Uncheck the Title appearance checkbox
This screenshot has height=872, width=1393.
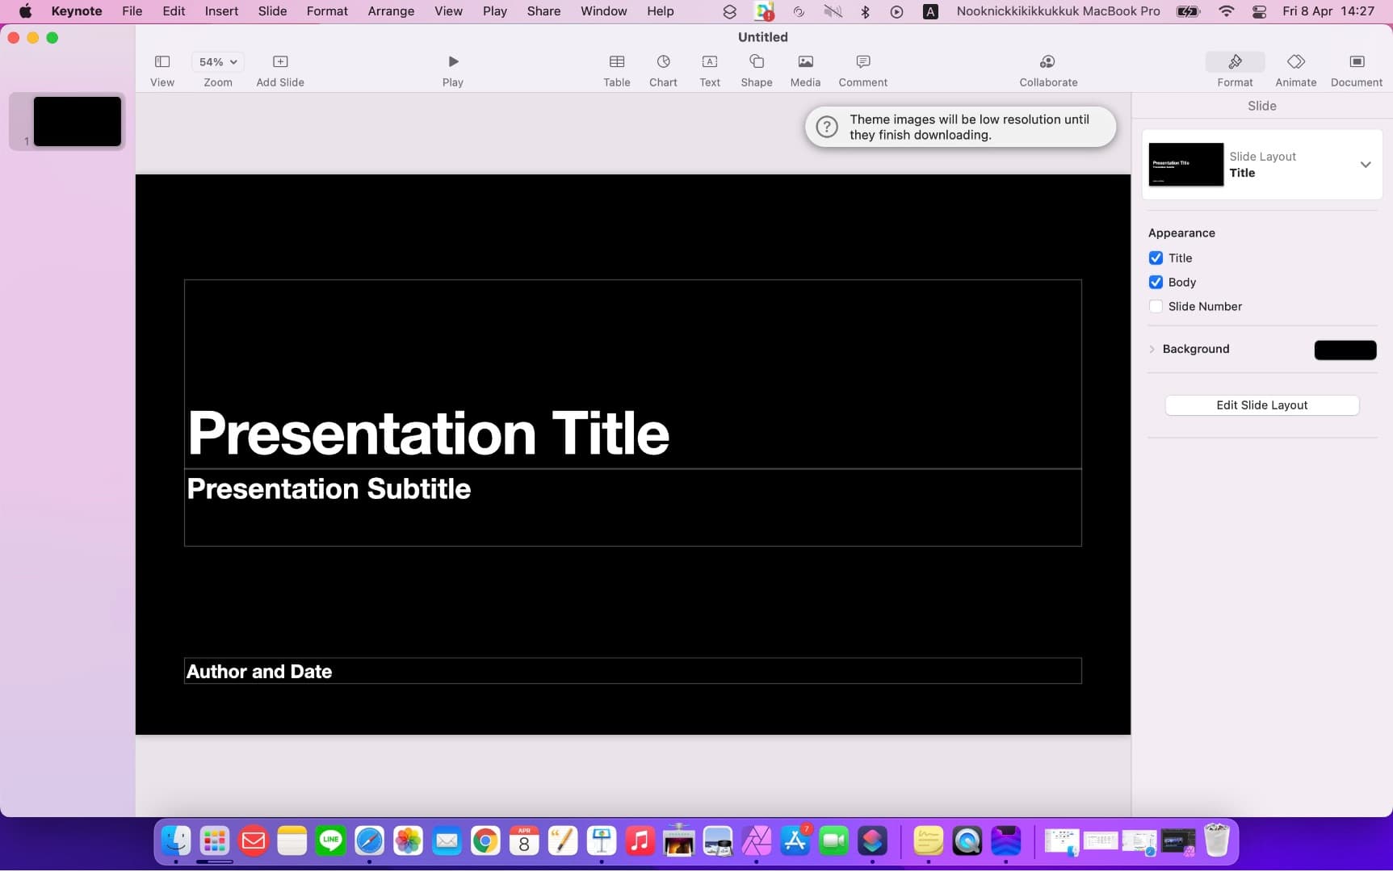pos(1156,258)
